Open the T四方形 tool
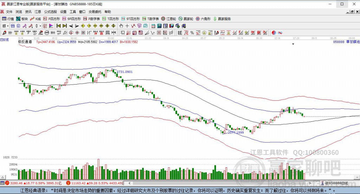Screen dimensions: 360x194 coord(110,19)
